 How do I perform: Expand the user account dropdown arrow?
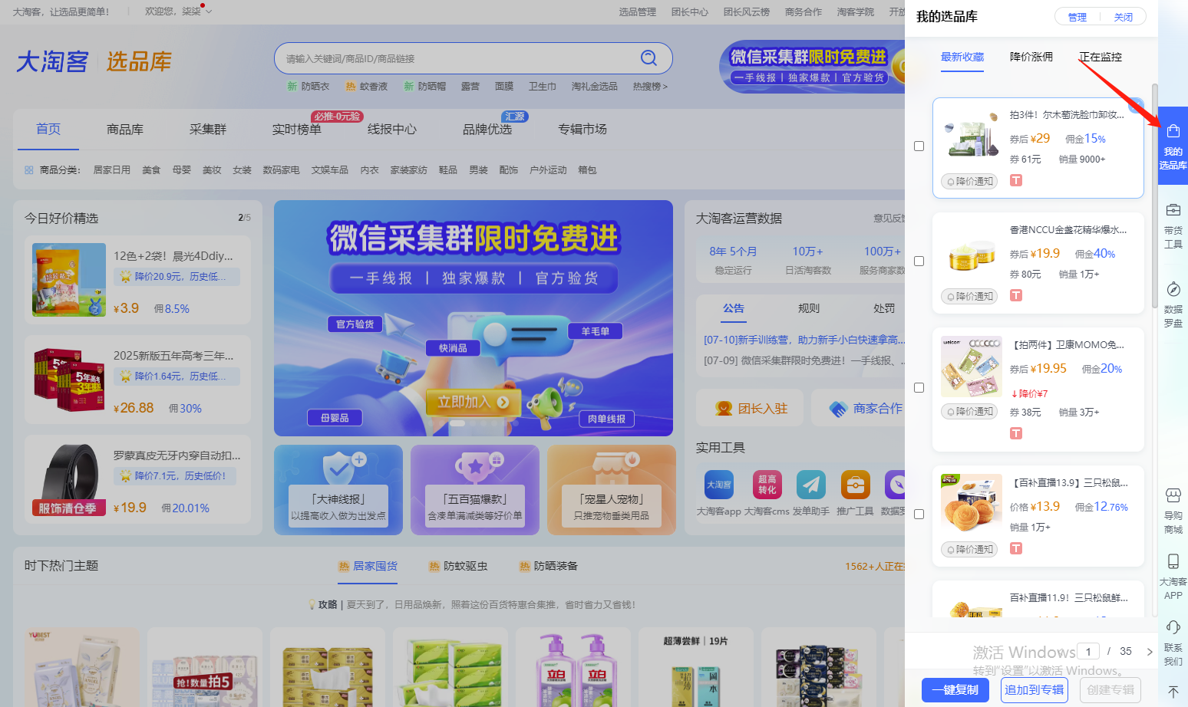(x=209, y=12)
